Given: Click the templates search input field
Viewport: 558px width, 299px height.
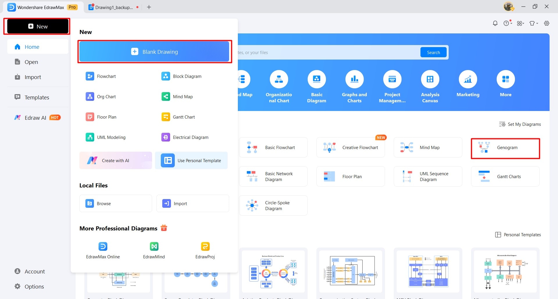Looking at the screenshot, I should pos(329,52).
